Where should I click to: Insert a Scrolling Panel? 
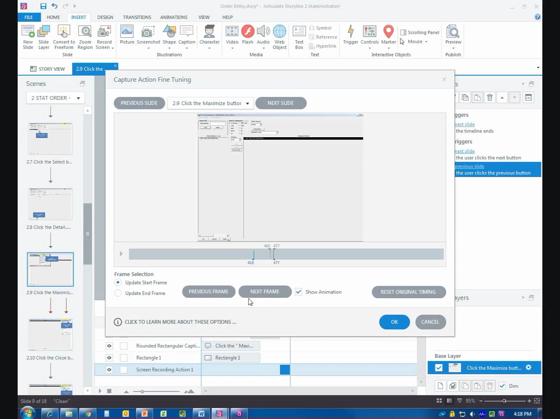(420, 32)
